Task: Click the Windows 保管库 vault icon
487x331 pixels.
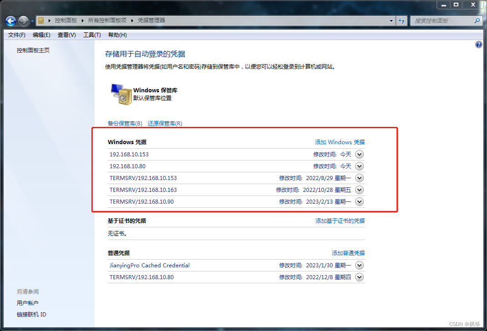Action: tap(121, 94)
